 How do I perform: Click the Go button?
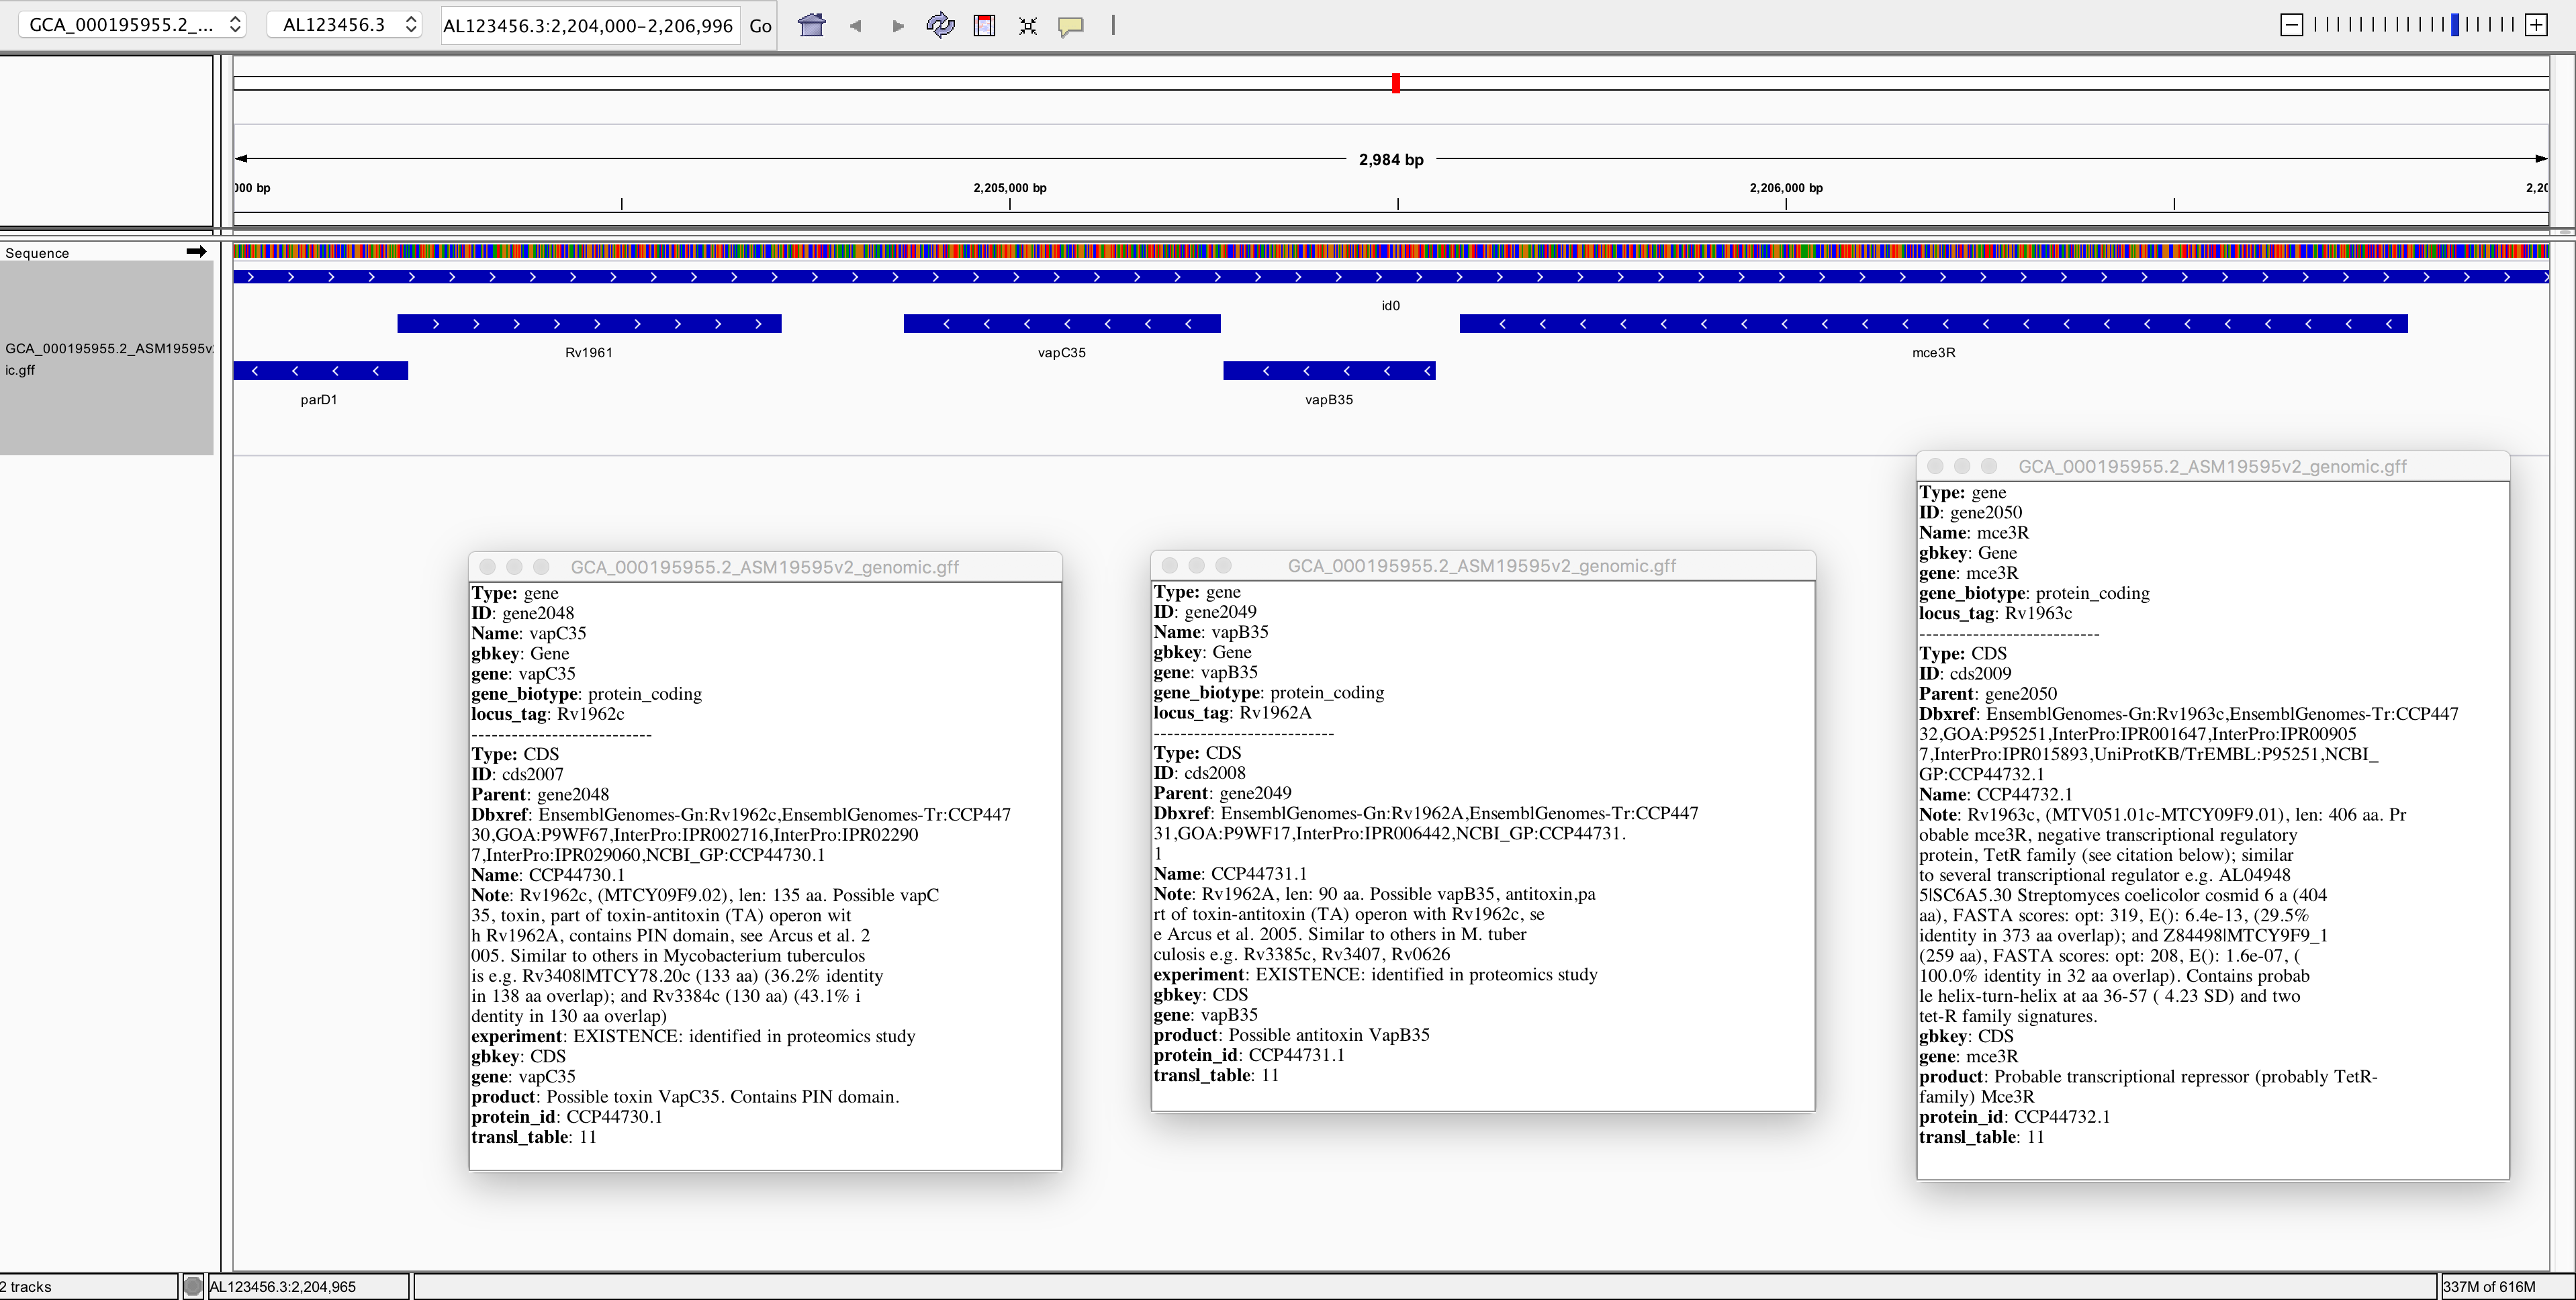pyautogui.click(x=760, y=26)
